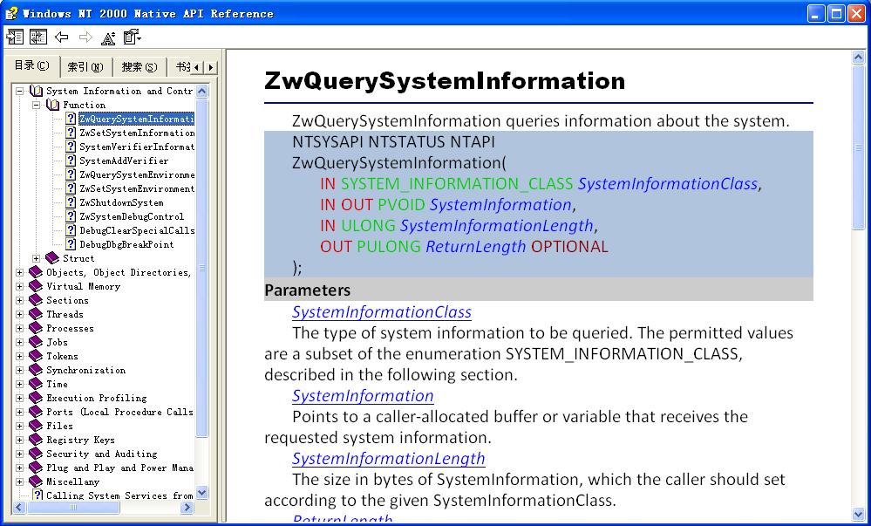The width and height of the screenshot is (871, 526).
Task: Expand the Jobs tree node
Action: point(19,342)
